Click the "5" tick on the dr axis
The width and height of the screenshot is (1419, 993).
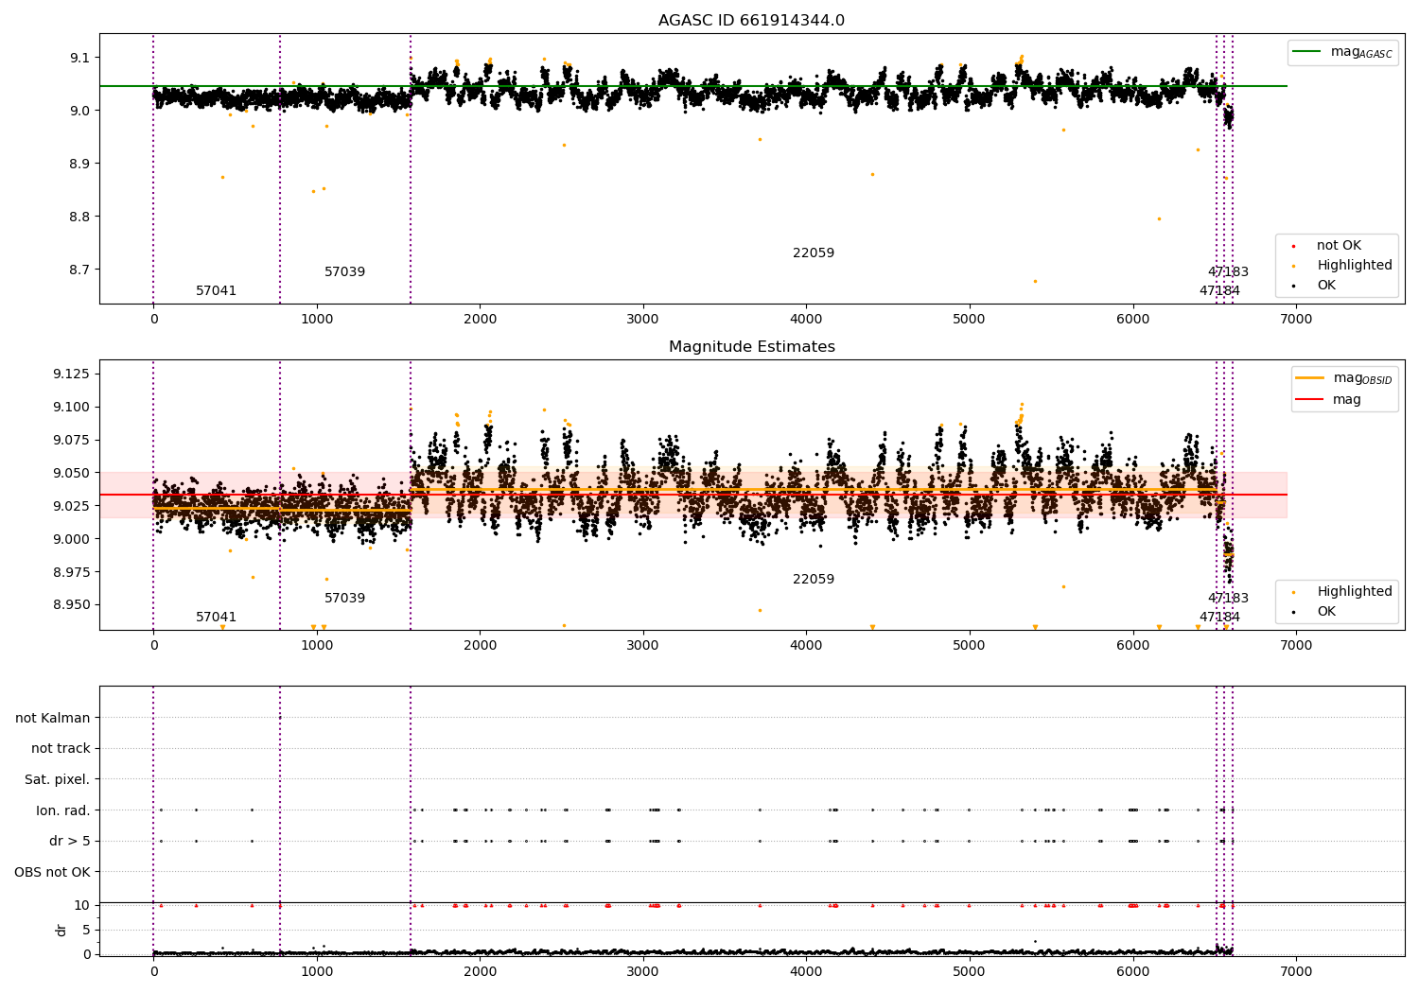(87, 930)
